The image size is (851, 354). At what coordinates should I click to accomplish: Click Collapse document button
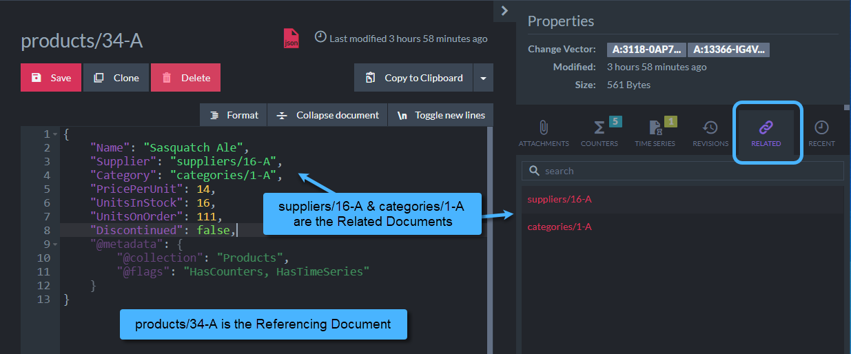coord(328,115)
